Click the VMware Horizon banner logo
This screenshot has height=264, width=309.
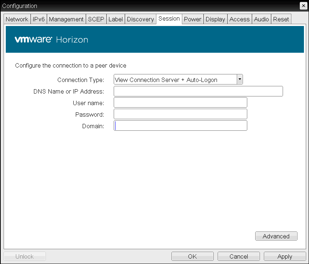51,40
